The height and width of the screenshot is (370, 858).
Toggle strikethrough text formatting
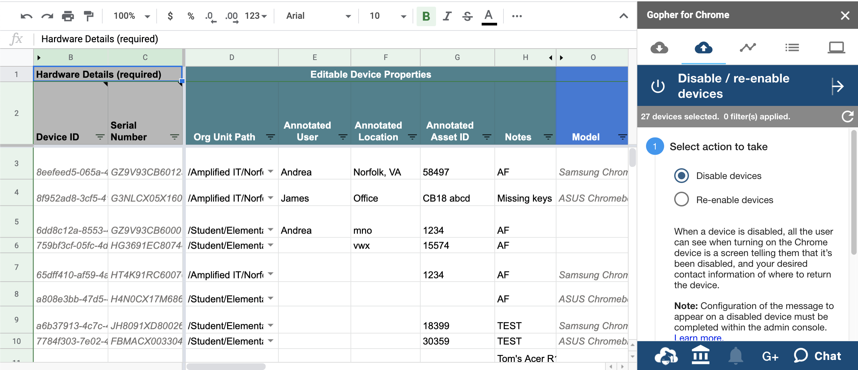467,16
